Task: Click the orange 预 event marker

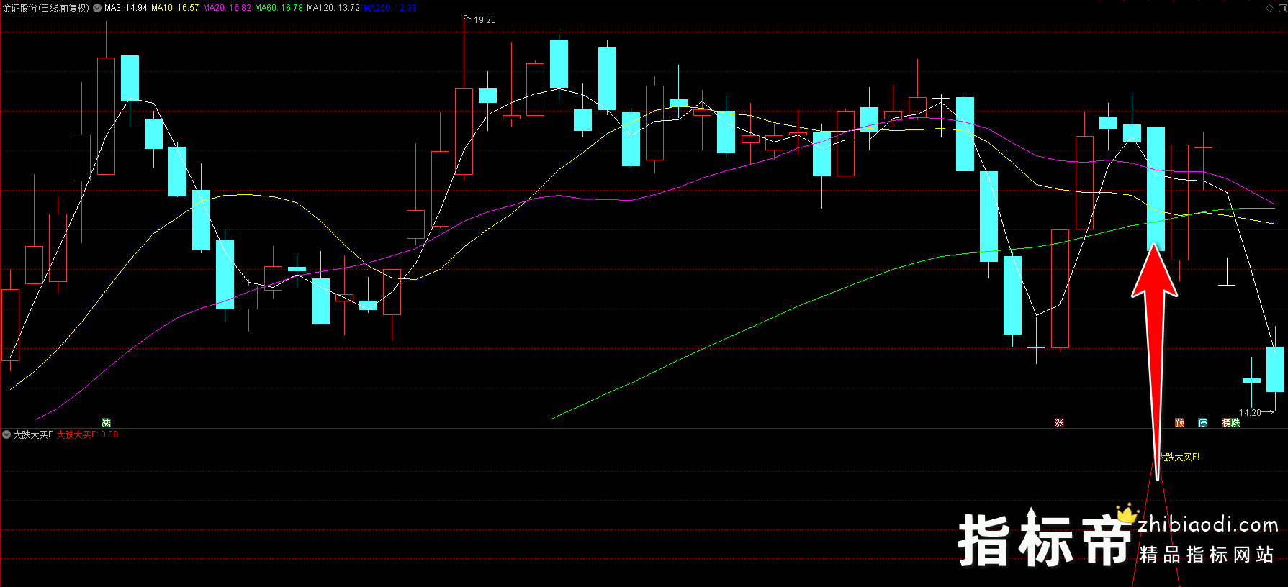Action: coord(1179,422)
